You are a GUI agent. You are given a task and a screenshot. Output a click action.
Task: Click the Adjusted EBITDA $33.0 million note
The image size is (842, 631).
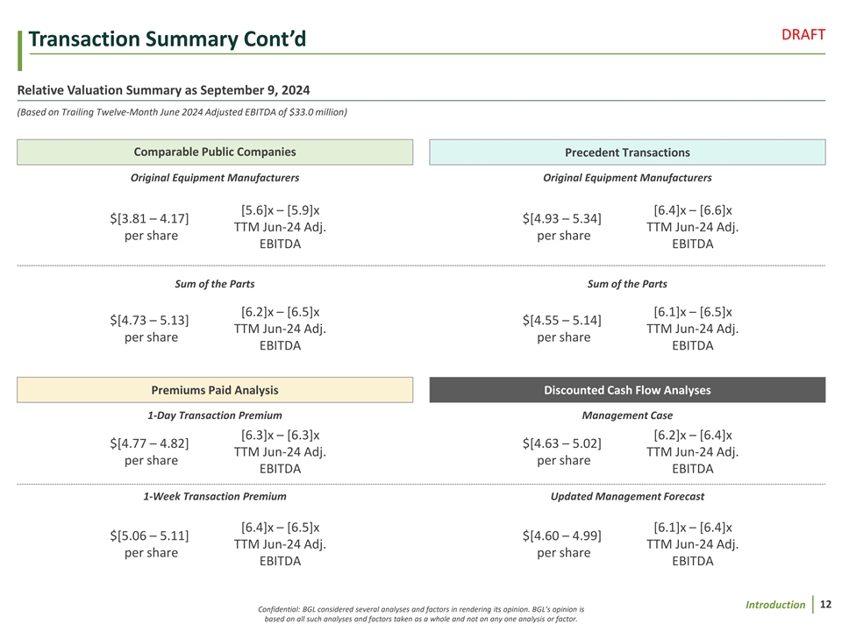pyautogui.click(x=182, y=111)
